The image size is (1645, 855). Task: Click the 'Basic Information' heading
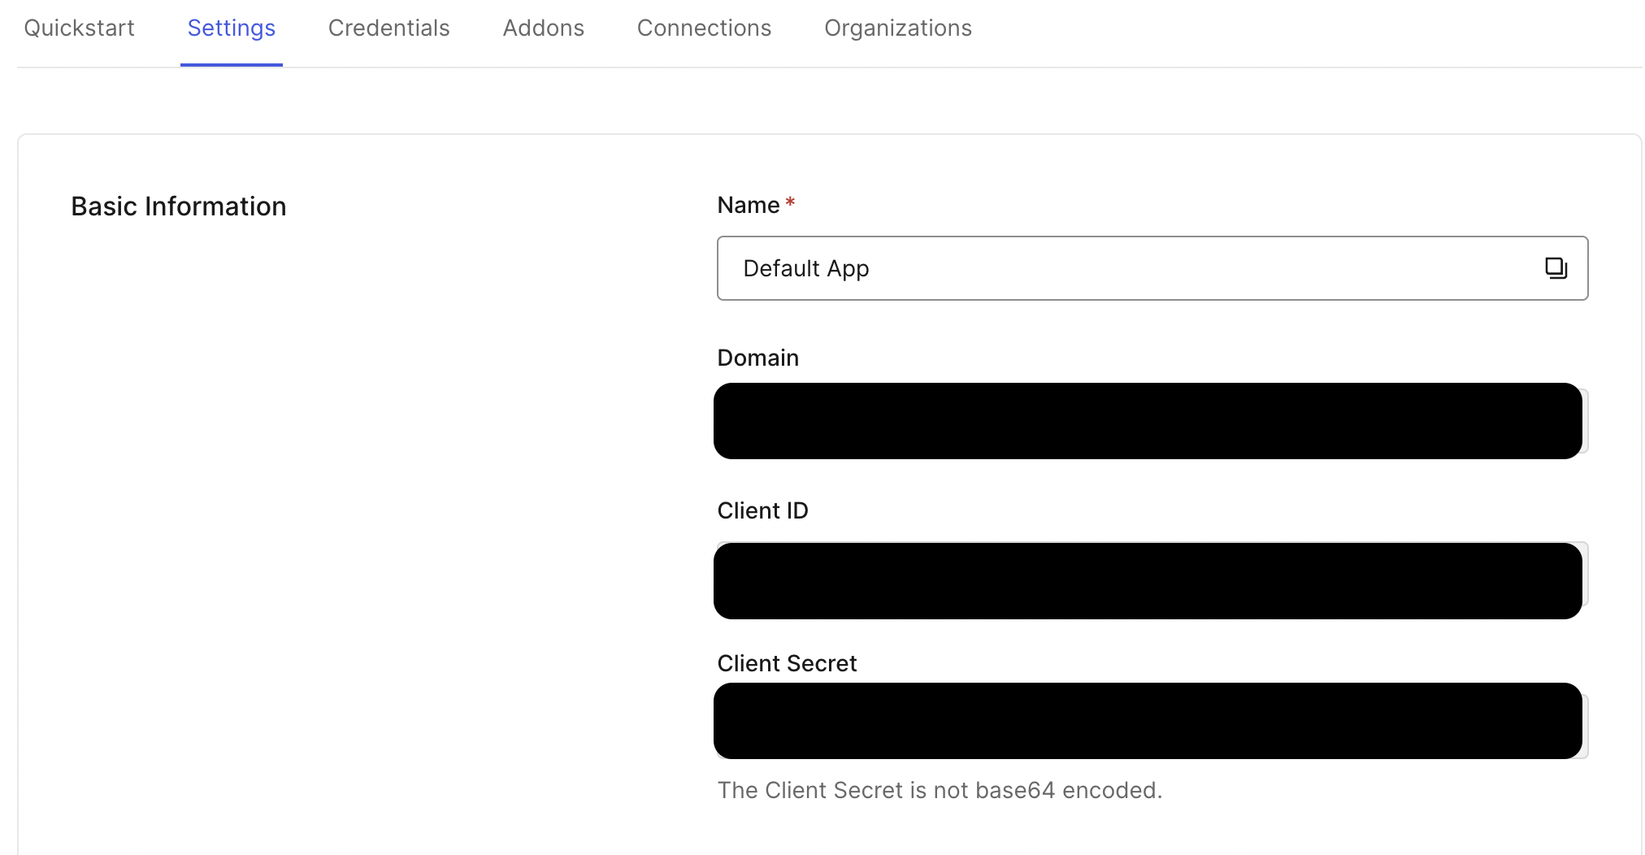(179, 206)
